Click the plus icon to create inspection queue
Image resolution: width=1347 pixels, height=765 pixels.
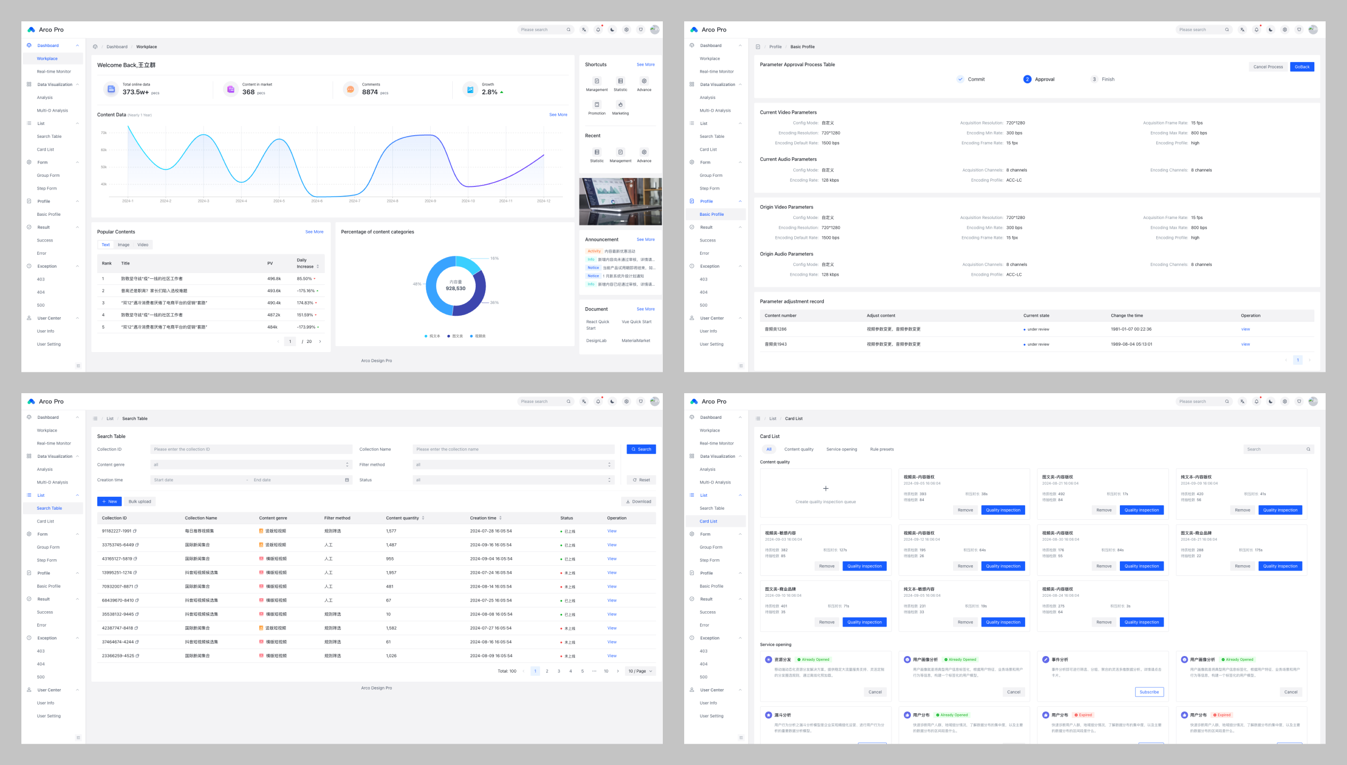pos(825,488)
